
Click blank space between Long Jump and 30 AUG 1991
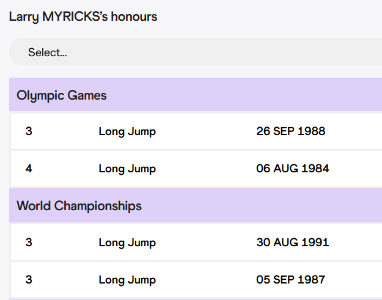(x=206, y=243)
